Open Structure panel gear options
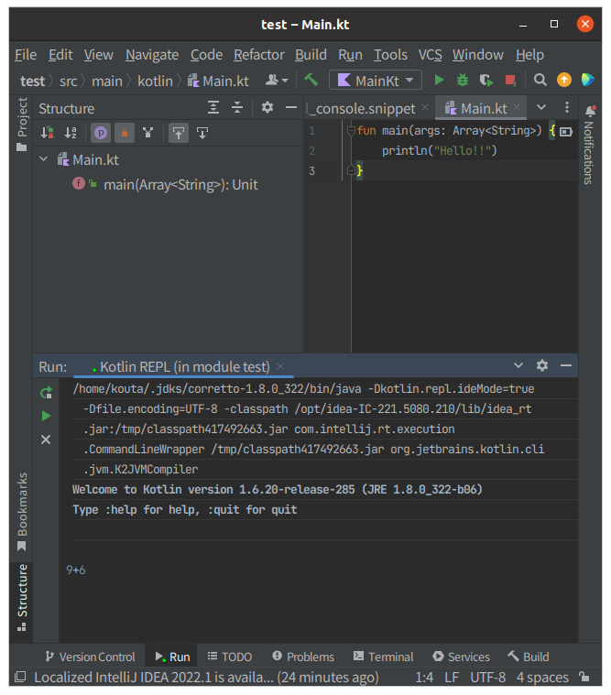611x695 pixels. [x=267, y=108]
